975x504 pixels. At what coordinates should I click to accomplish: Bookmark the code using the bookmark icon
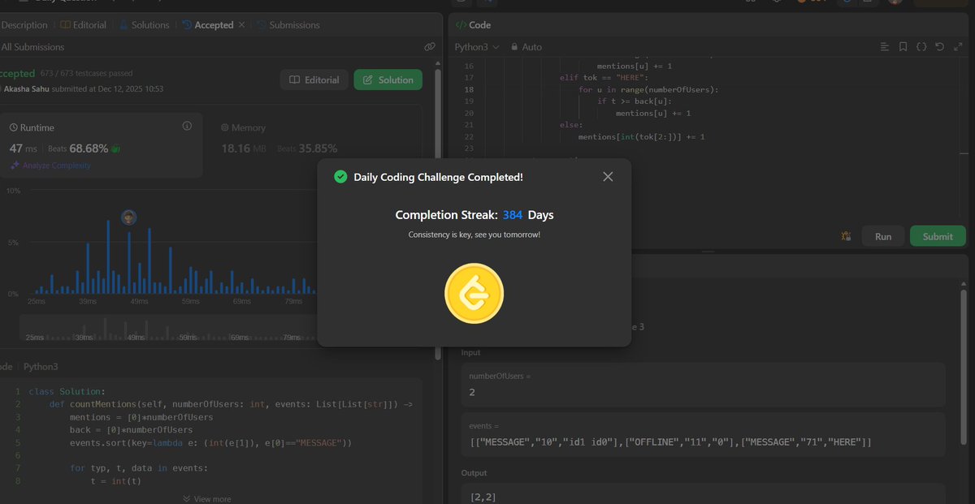[903, 46]
